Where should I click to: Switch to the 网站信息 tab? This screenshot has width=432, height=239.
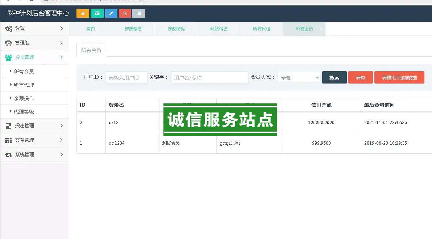point(219,29)
